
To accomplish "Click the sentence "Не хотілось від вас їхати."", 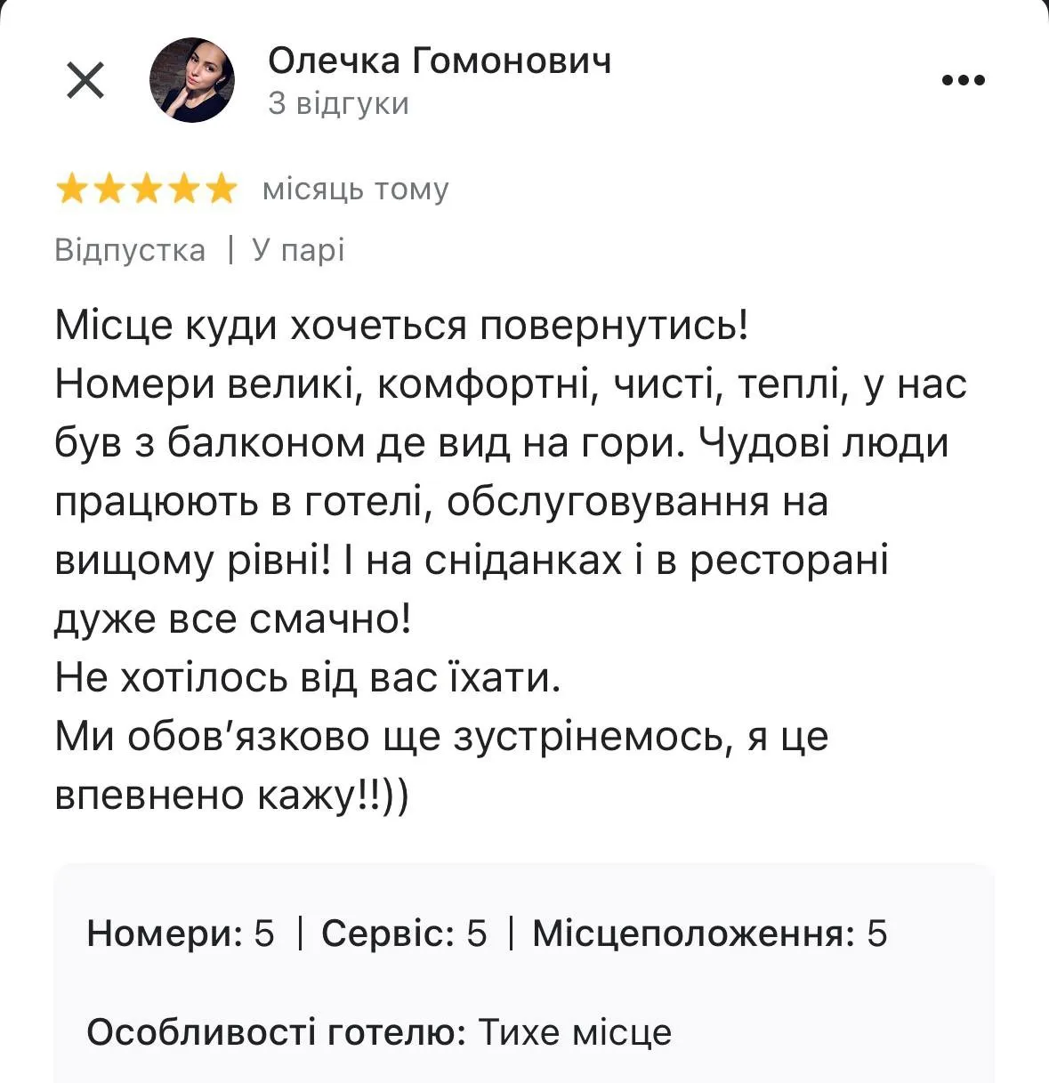I will tap(308, 678).
